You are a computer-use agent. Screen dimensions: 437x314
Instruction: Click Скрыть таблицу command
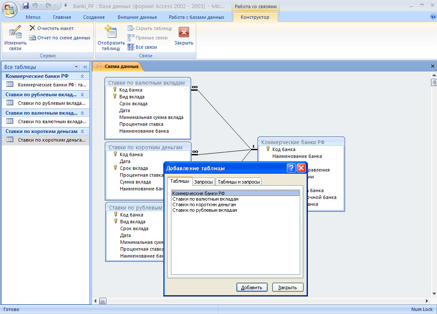click(x=150, y=28)
